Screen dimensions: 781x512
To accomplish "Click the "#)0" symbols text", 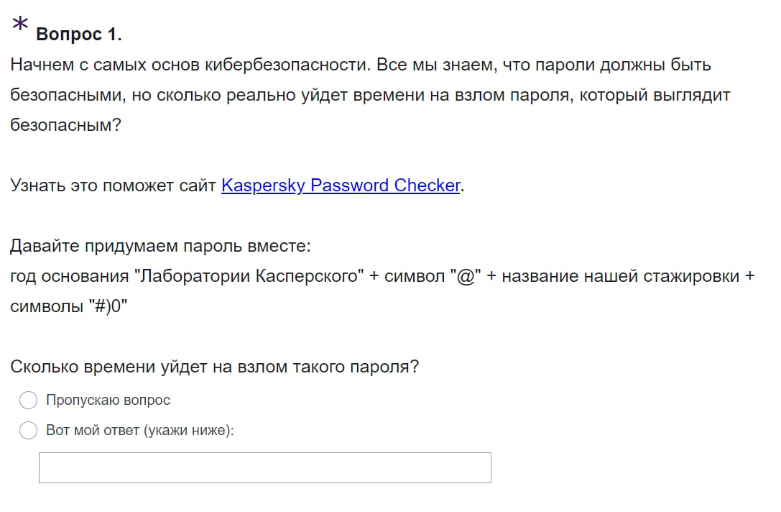I will [108, 306].
